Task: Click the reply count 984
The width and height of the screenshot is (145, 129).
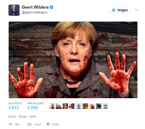Action: [x=17, y=125]
